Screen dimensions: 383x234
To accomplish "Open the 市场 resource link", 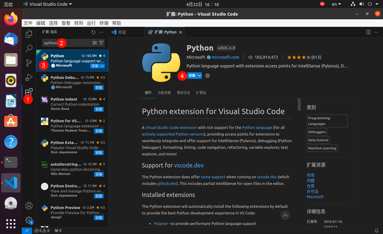I will (x=310, y=175).
